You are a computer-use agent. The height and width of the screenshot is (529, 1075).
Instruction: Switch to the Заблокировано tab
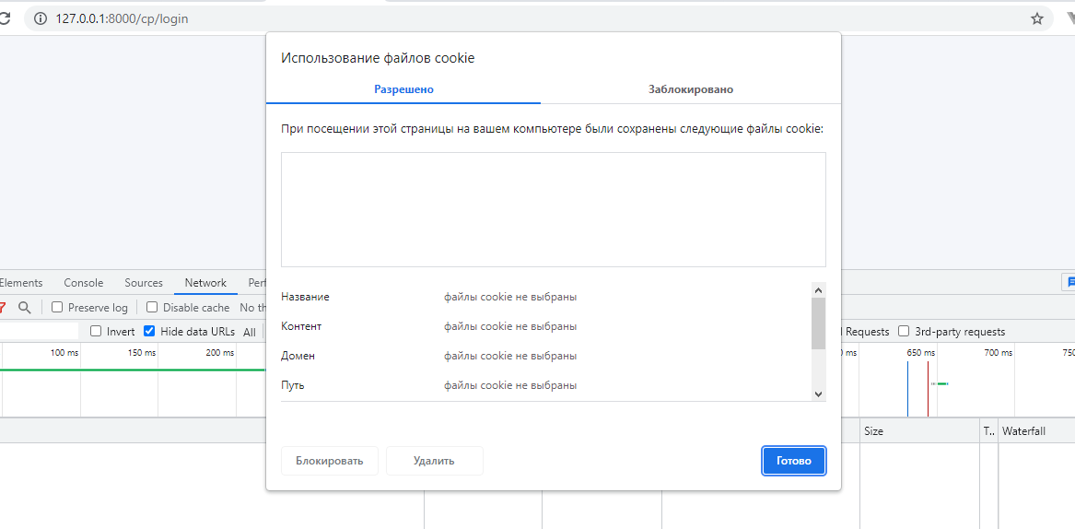[690, 89]
